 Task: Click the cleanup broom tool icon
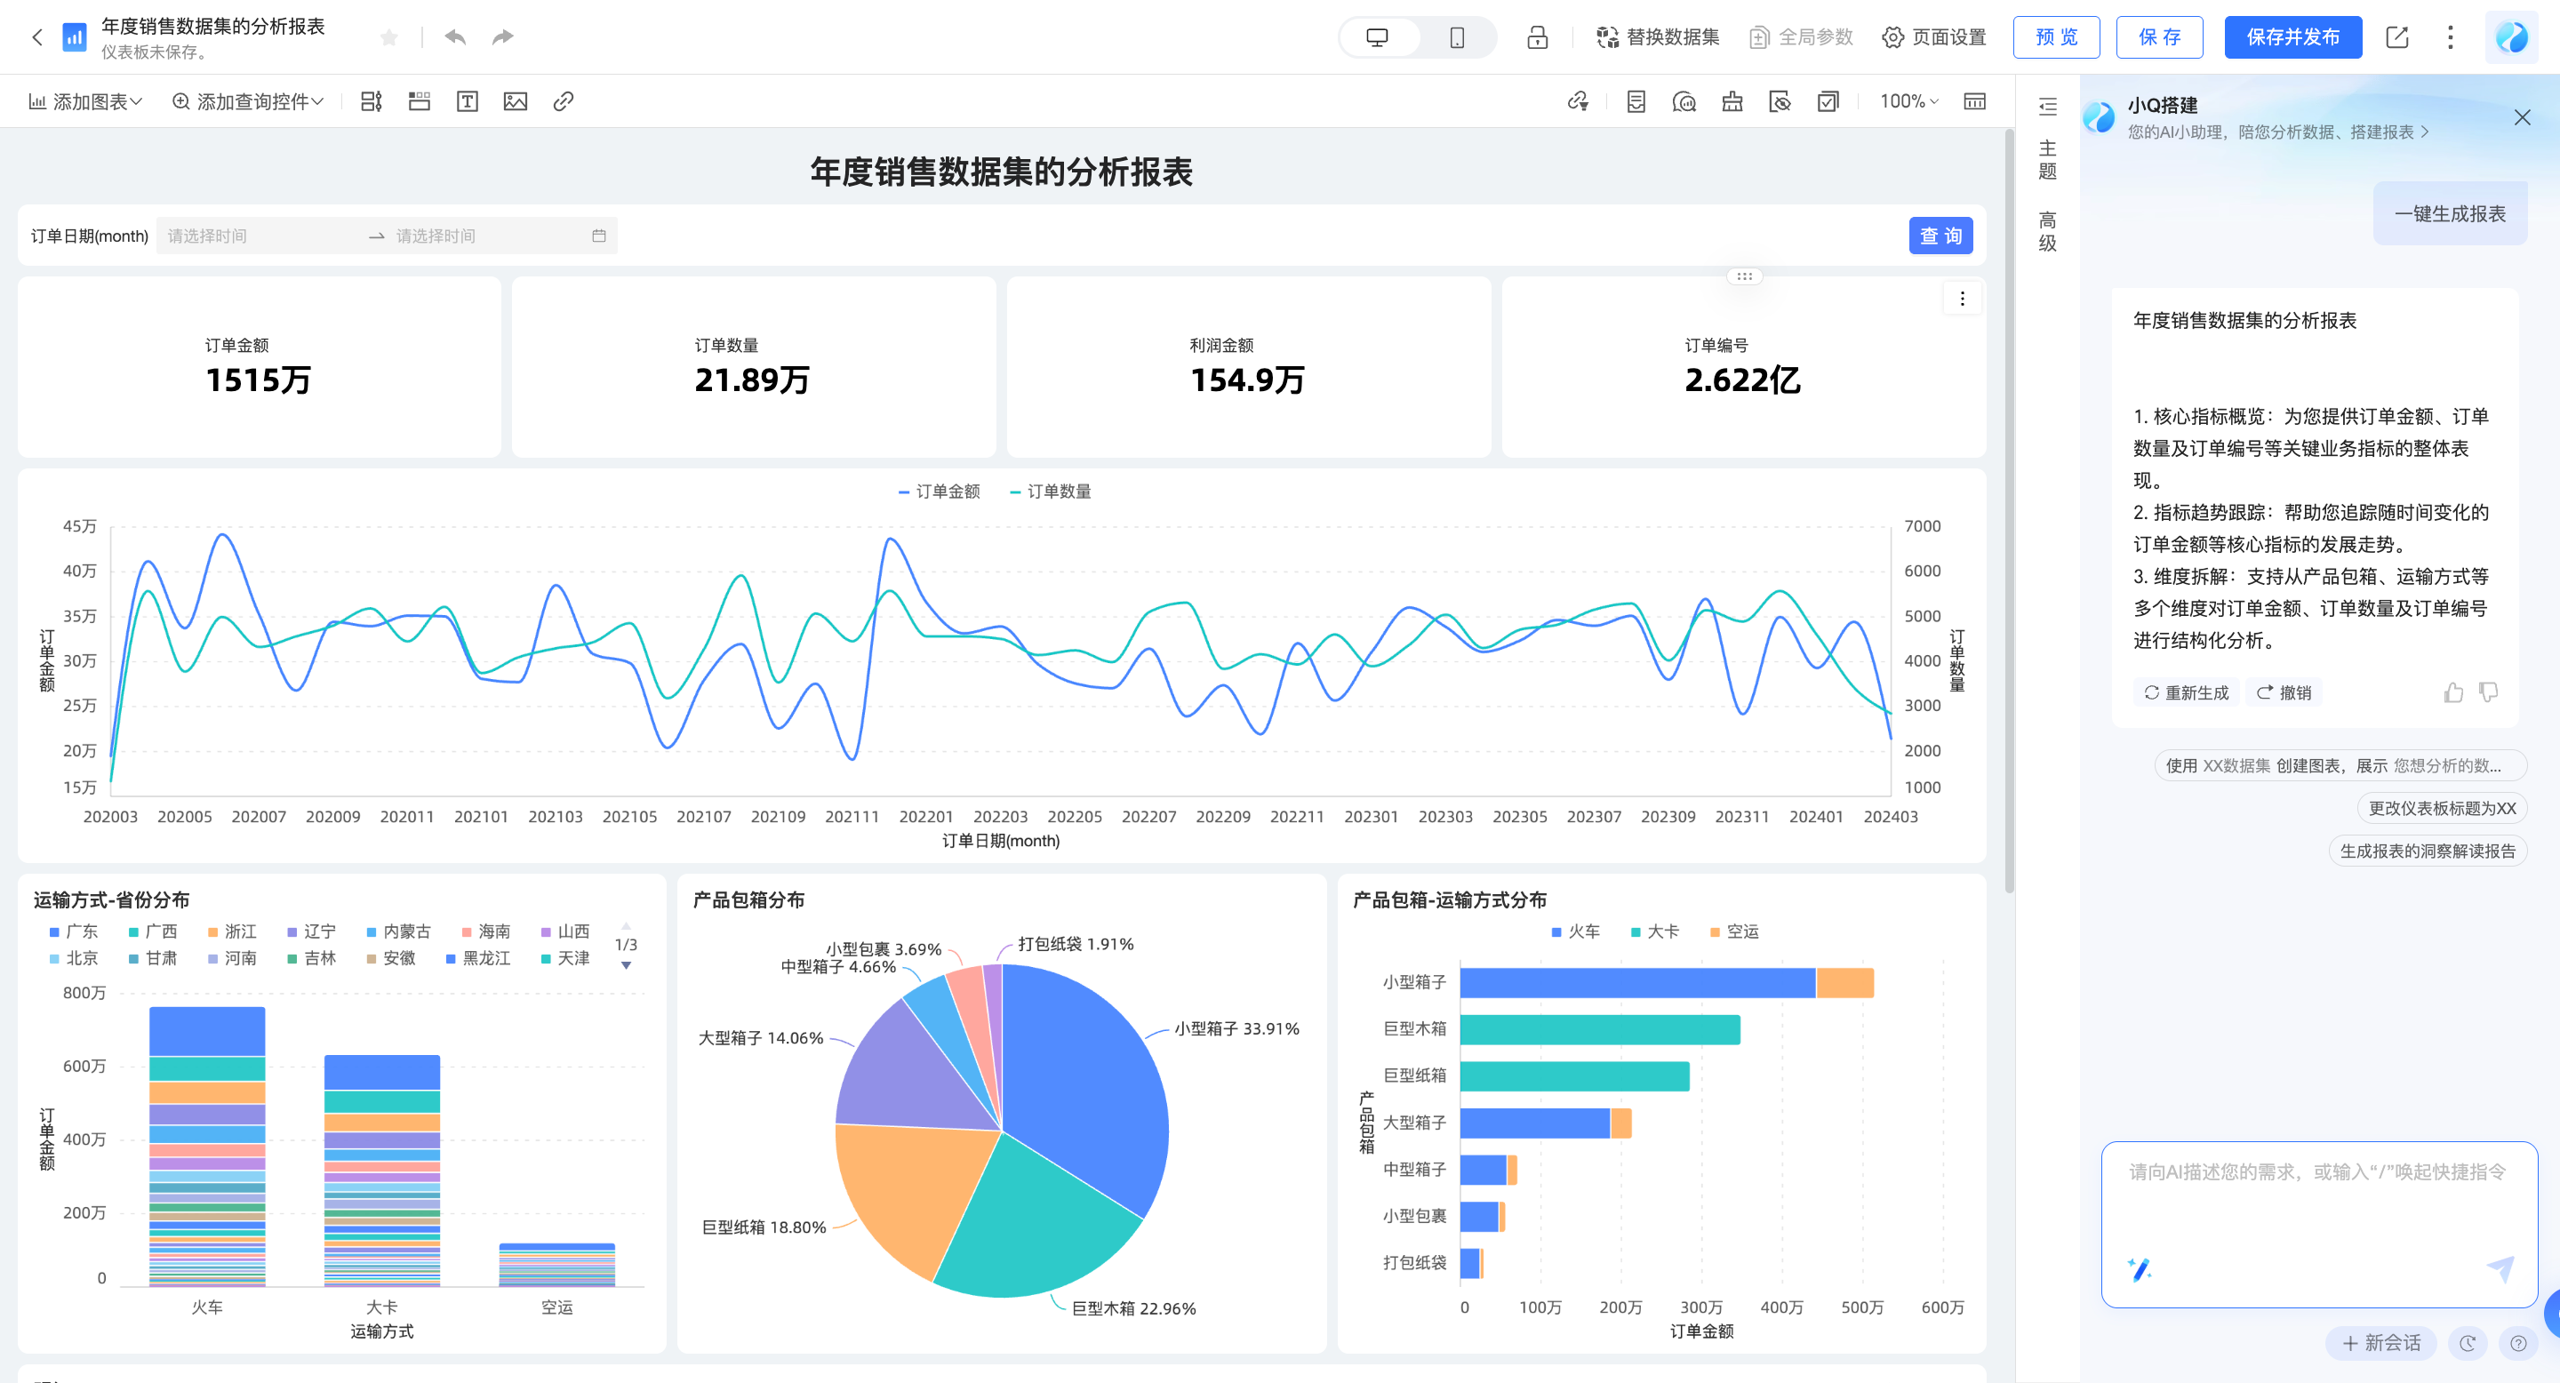click(x=1732, y=101)
